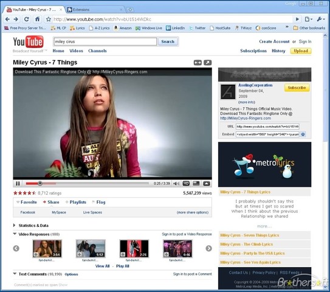This screenshot has width=330, height=292.
Task: Add the video to Favorite
Action: click(27, 202)
